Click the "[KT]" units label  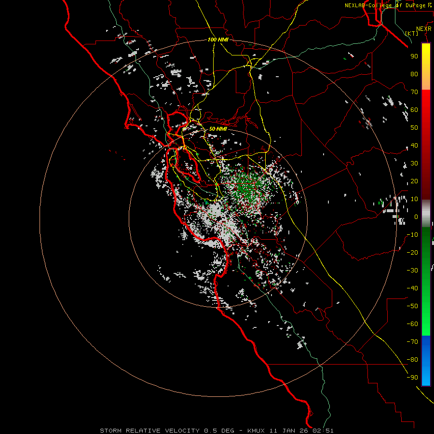click(412, 33)
